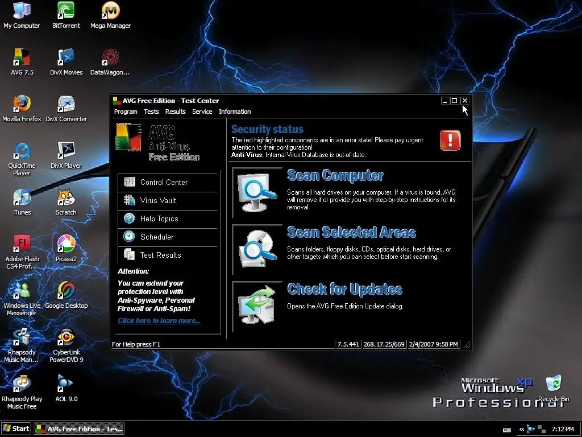Open Mega Manager desktop shortcut
The height and width of the screenshot is (437, 582).
[x=111, y=15]
